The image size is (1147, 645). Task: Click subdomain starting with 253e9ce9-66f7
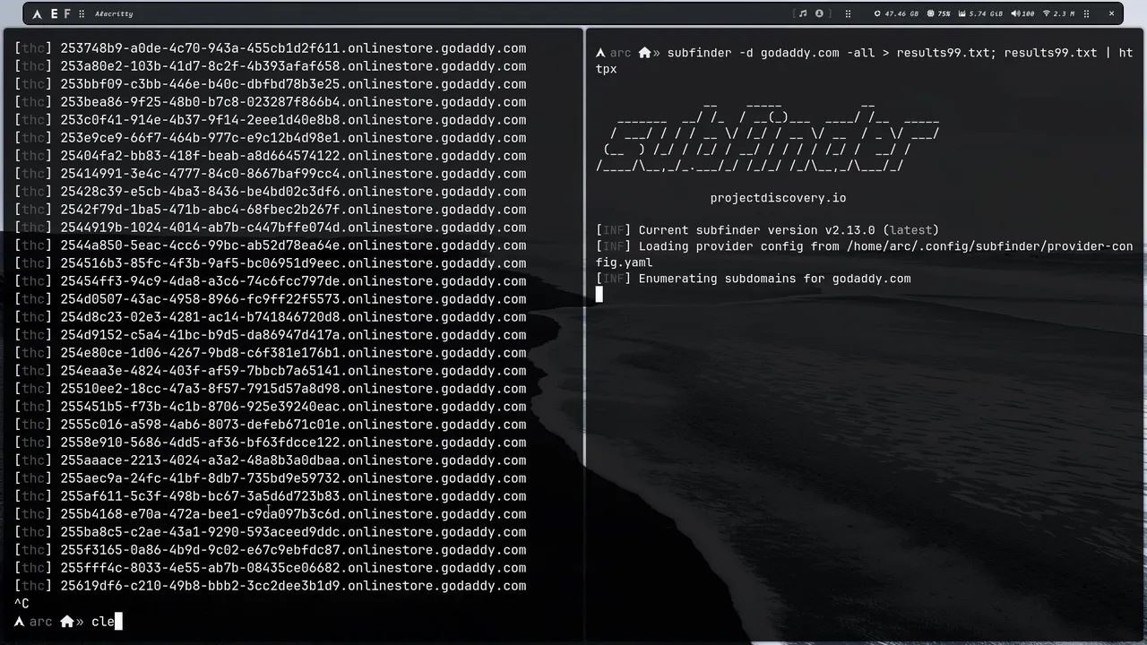tap(293, 138)
